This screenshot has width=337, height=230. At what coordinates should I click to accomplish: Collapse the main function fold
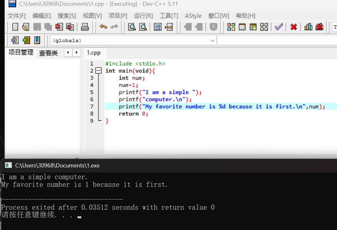click(x=98, y=71)
